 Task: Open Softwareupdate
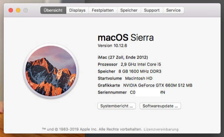pos(160,106)
